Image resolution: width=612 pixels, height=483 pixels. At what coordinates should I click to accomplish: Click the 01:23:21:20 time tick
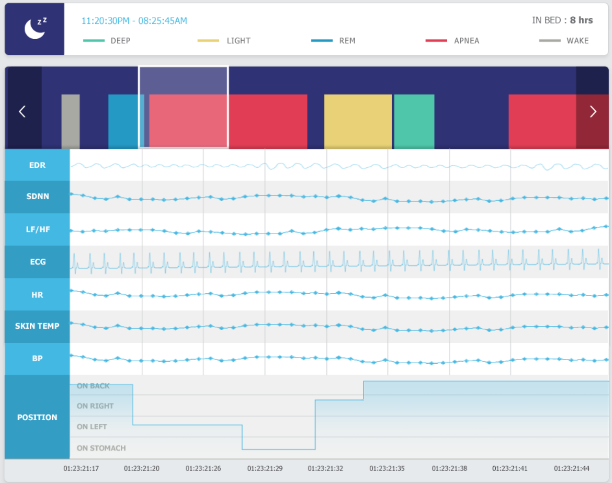point(142,468)
